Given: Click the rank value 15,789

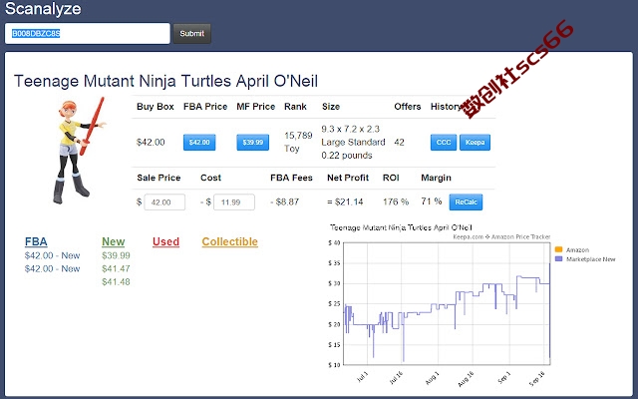Looking at the screenshot, I should tap(298, 136).
